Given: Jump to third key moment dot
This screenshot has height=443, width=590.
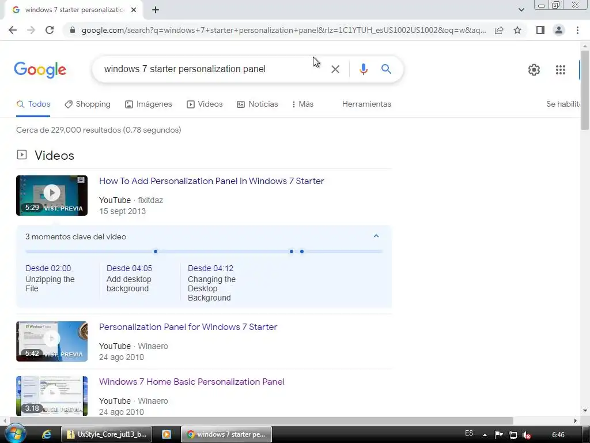Looking at the screenshot, I should (302, 251).
